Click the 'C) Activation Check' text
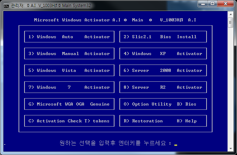This screenshot has height=155, width=237. pos(55,121)
